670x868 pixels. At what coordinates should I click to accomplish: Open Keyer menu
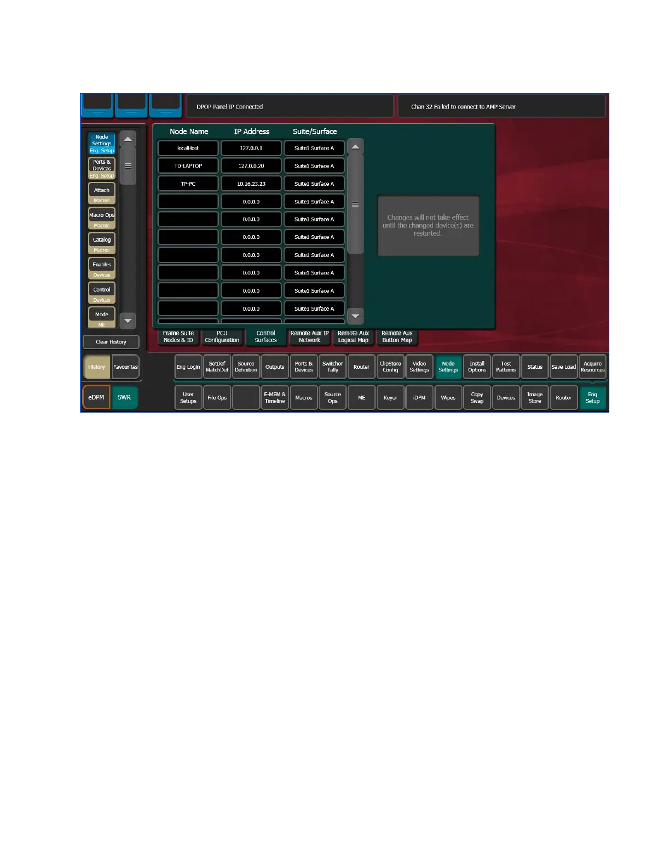390,398
